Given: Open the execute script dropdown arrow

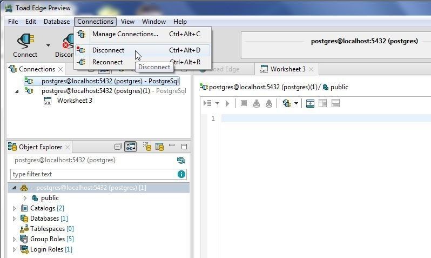Looking at the screenshot, I should pos(217,103).
